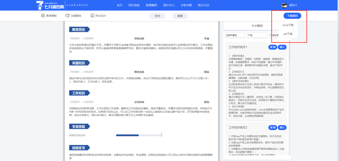Click the 项目名称 field in 实践经历
339x161 pixels.
(x=139, y=72)
